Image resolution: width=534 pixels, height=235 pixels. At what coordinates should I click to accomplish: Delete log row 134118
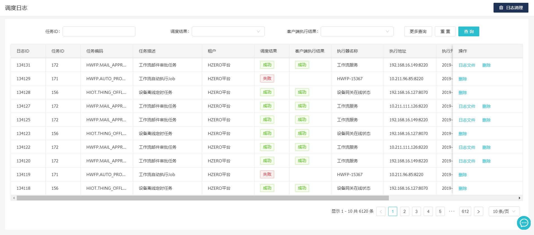(463, 188)
